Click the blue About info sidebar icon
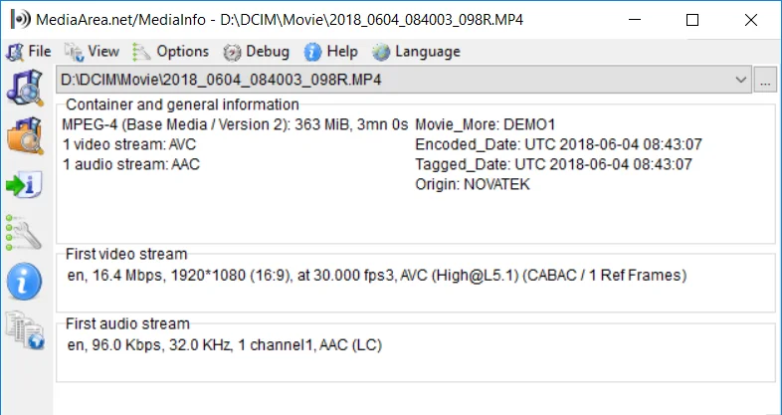Image resolution: width=782 pixels, height=415 pixels. pyautogui.click(x=25, y=281)
